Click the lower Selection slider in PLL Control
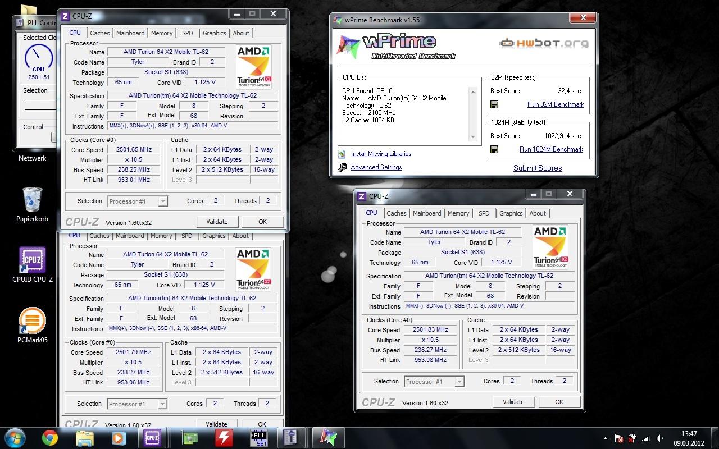The image size is (719, 449). [40, 111]
